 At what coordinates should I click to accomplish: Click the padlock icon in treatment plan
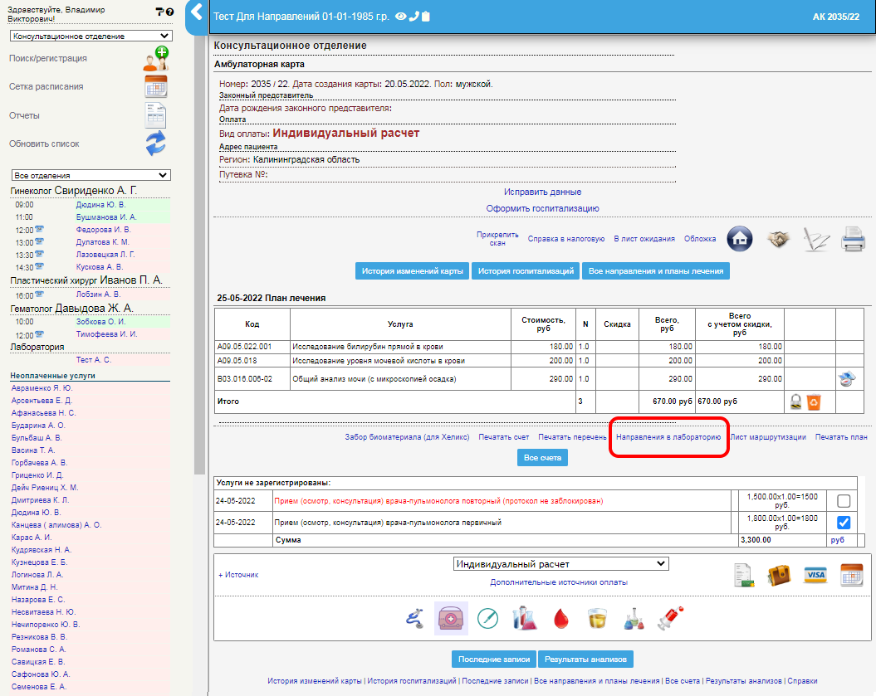pos(795,402)
